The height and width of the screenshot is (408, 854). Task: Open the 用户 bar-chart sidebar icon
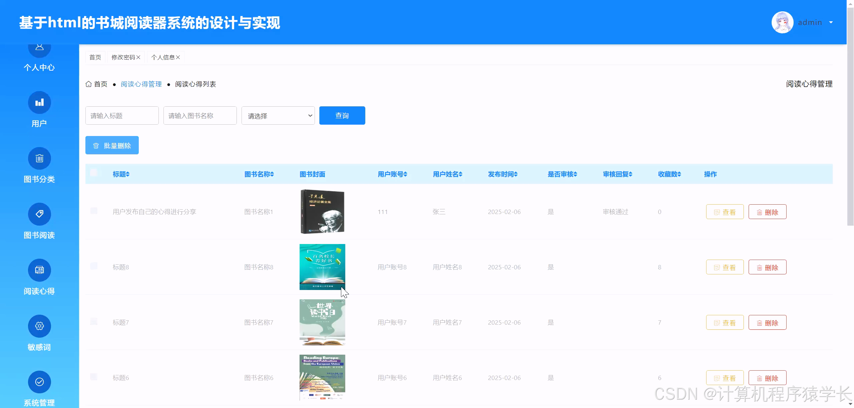pos(39,102)
